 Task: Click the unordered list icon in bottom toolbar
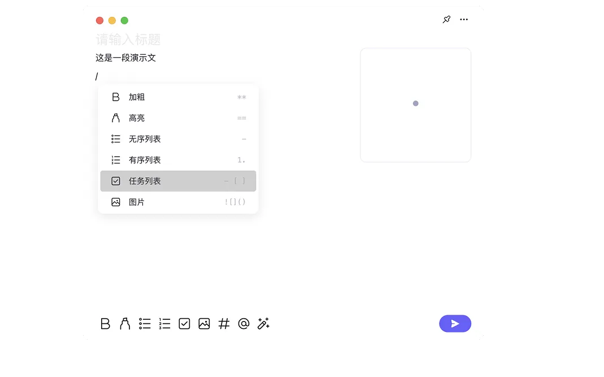(x=145, y=323)
